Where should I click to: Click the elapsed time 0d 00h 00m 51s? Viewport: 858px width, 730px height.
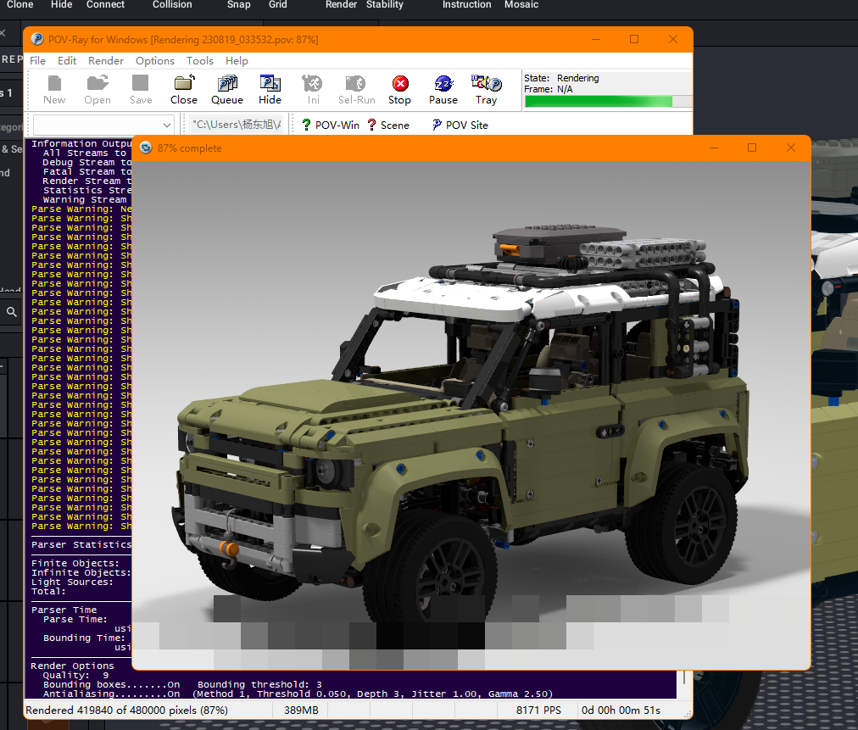coord(621,710)
